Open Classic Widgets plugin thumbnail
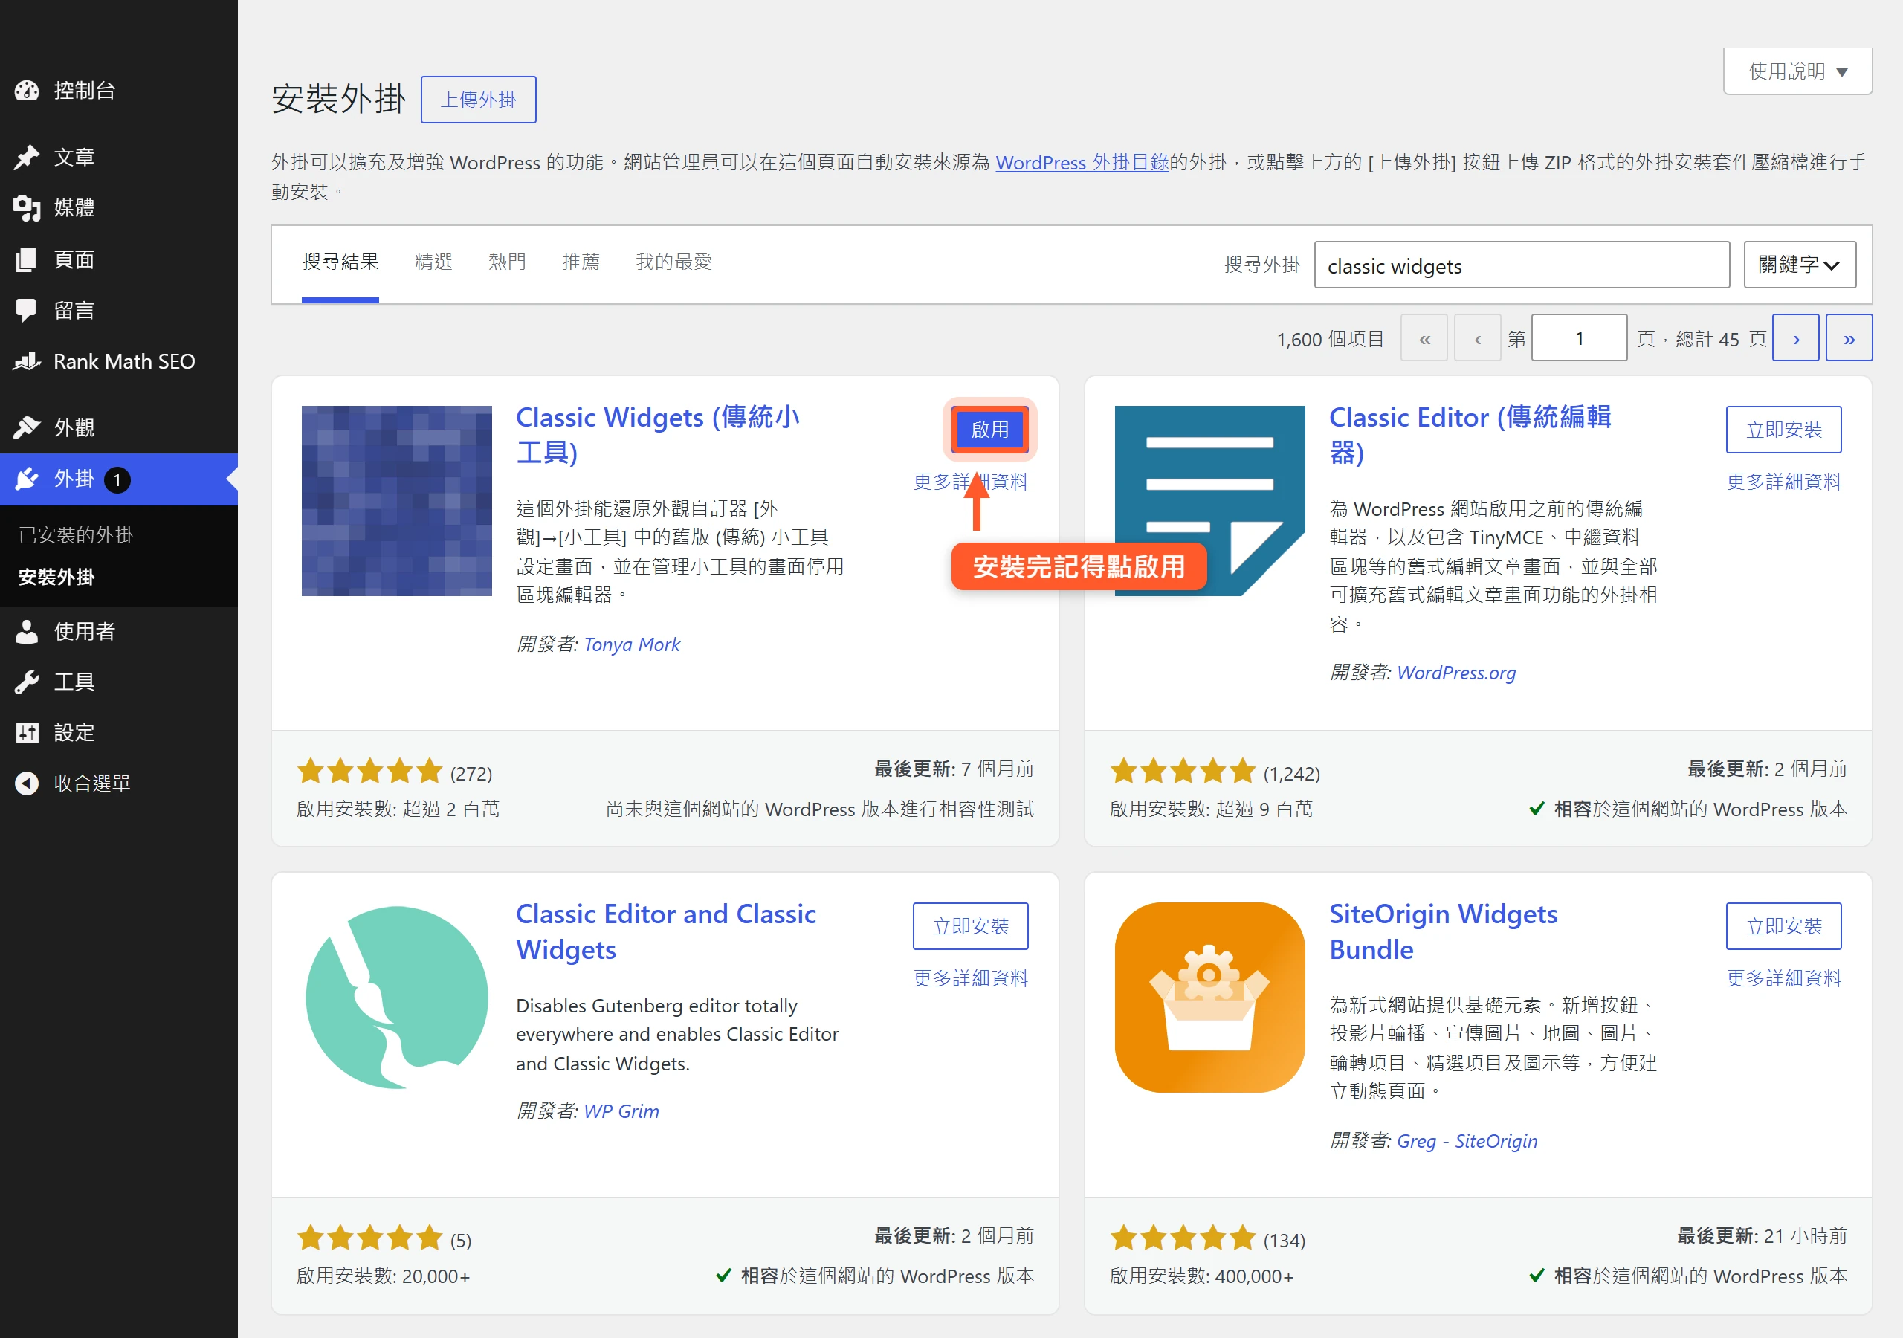The height and width of the screenshot is (1338, 1903). pos(396,501)
